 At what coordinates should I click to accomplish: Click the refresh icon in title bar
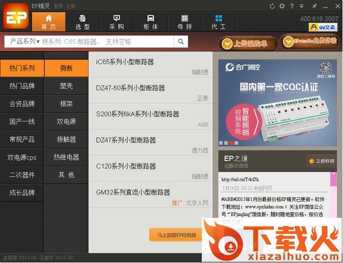coord(272,6)
